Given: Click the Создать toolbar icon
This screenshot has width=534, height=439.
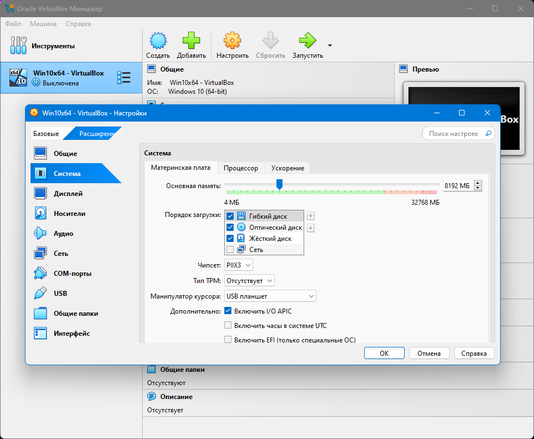Looking at the screenshot, I should click(158, 46).
